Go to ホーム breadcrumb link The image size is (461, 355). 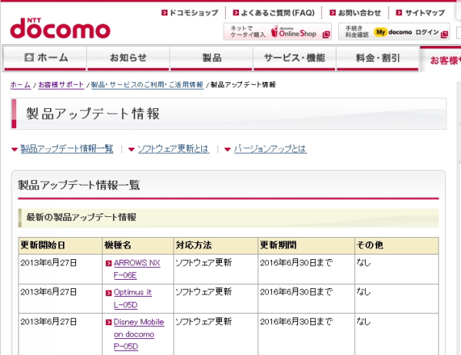click(20, 85)
